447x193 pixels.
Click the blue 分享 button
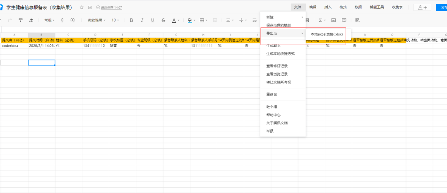[x=442, y=7]
